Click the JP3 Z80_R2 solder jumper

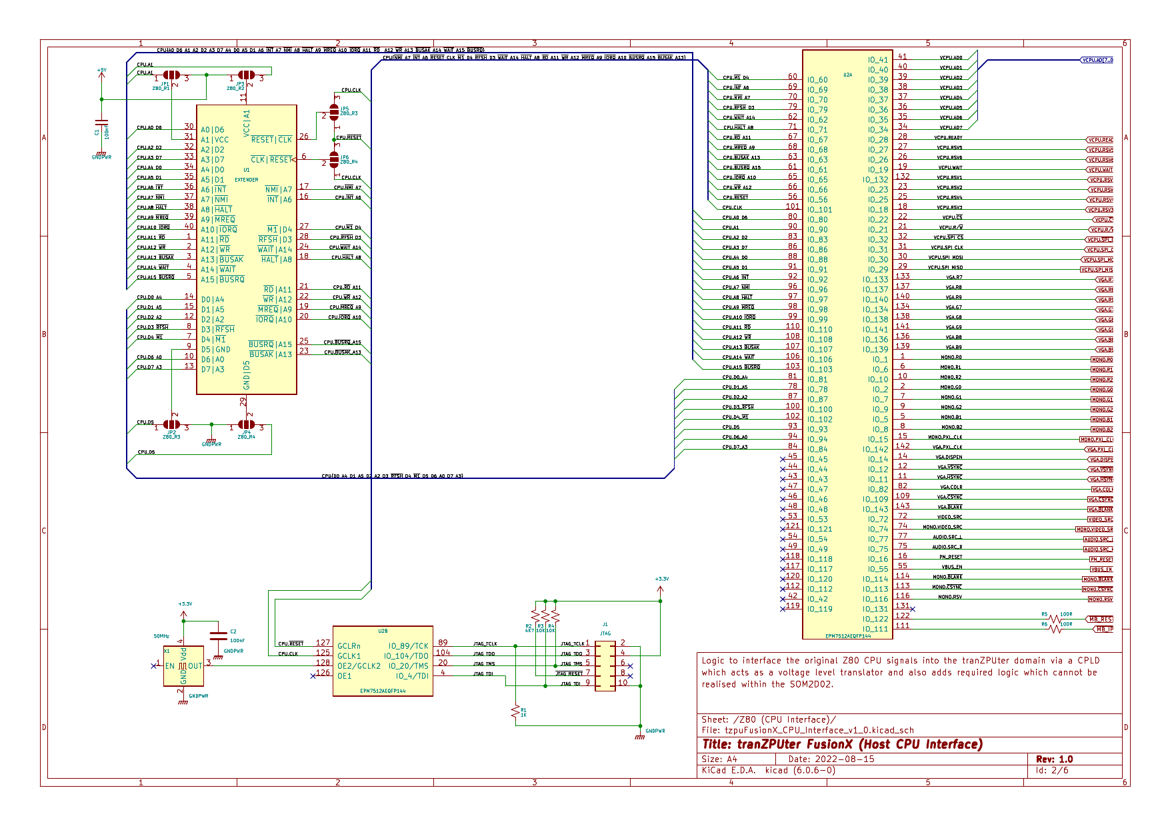(247, 76)
